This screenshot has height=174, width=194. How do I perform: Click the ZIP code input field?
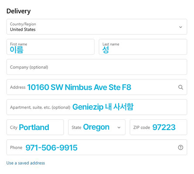click(158, 127)
